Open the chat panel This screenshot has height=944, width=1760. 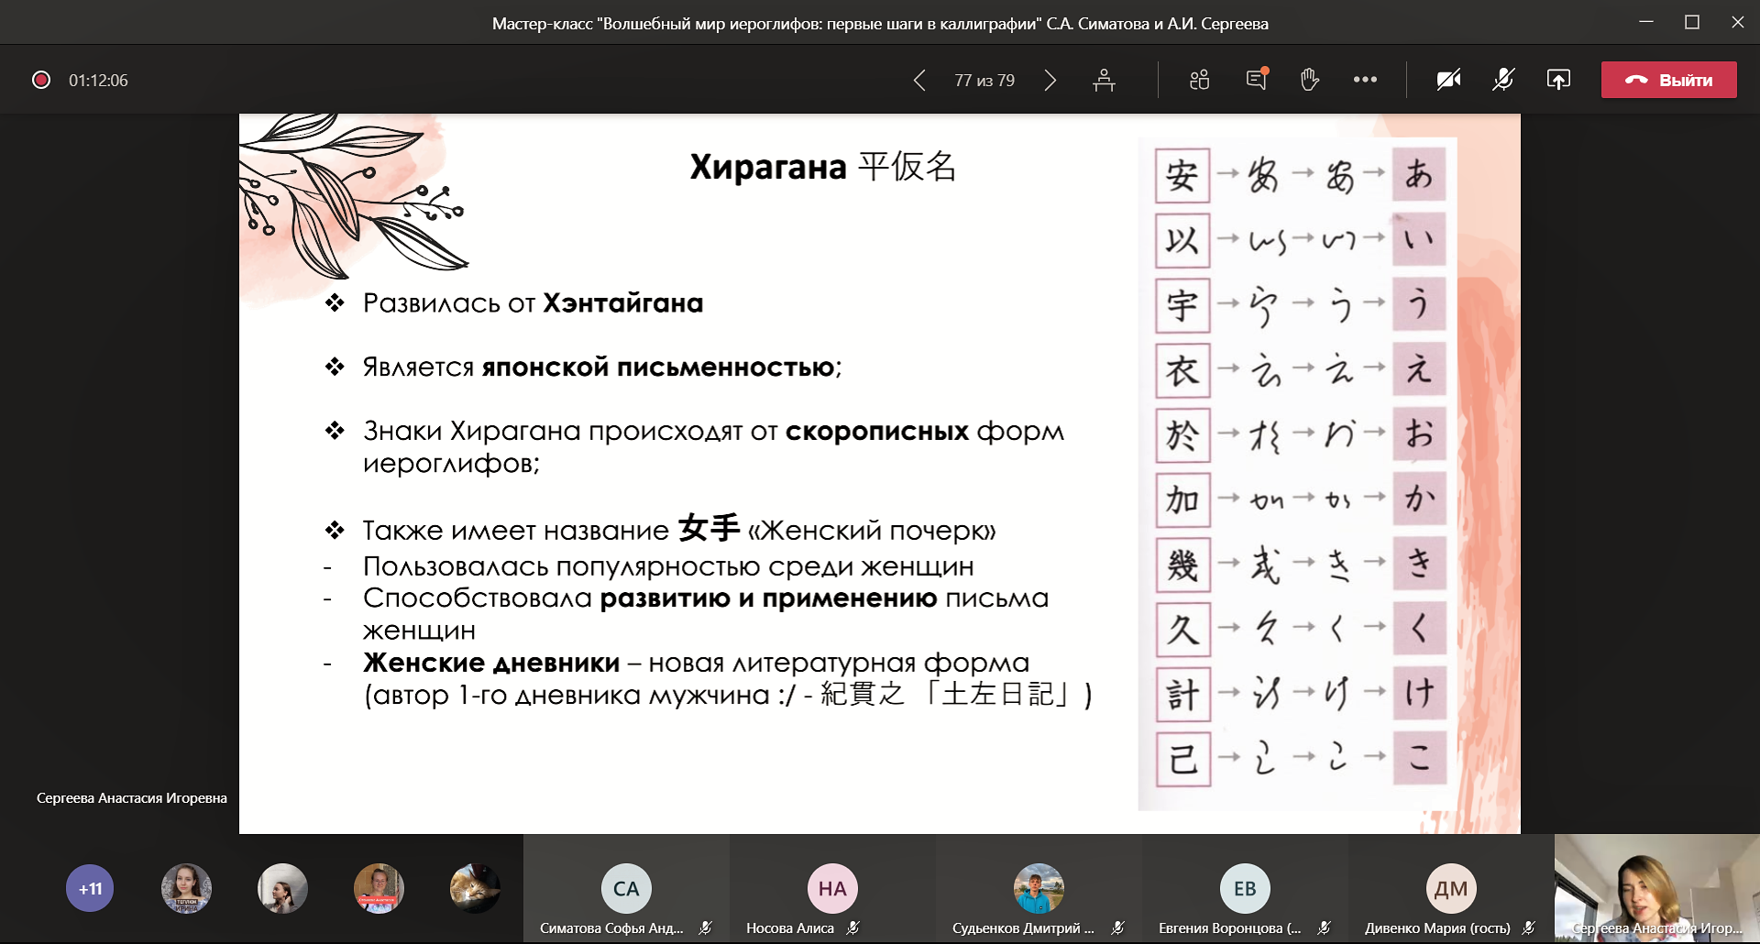[1255, 80]
